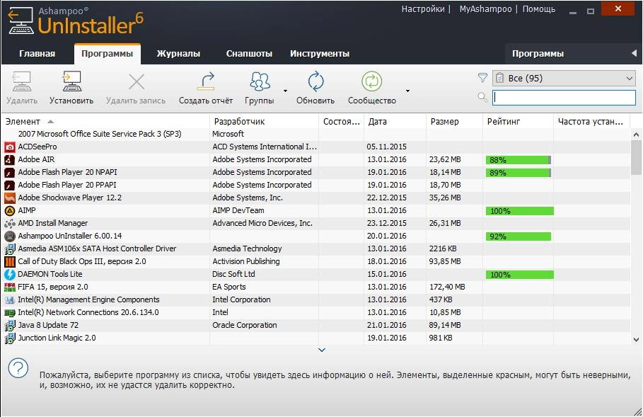Click the Удалить запись X icon
Viewport: 643px width, 417px height.
coord(136,81)
